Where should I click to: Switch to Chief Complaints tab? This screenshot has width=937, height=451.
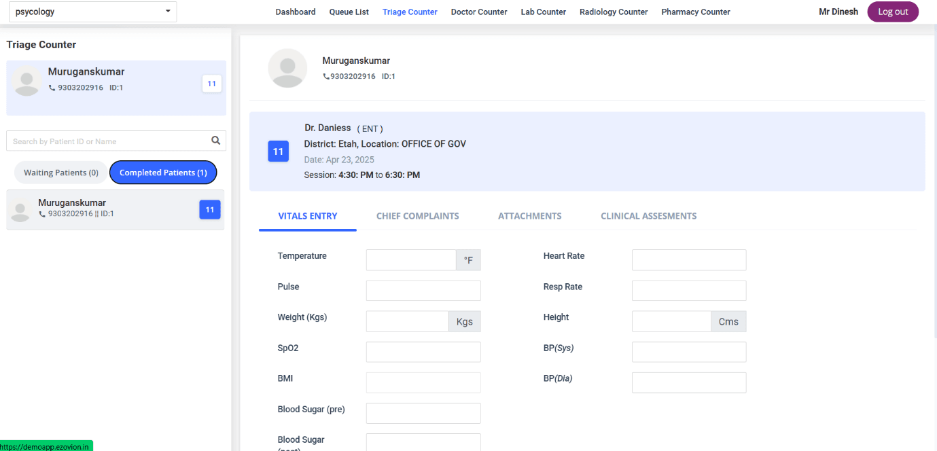click(417, 216)
